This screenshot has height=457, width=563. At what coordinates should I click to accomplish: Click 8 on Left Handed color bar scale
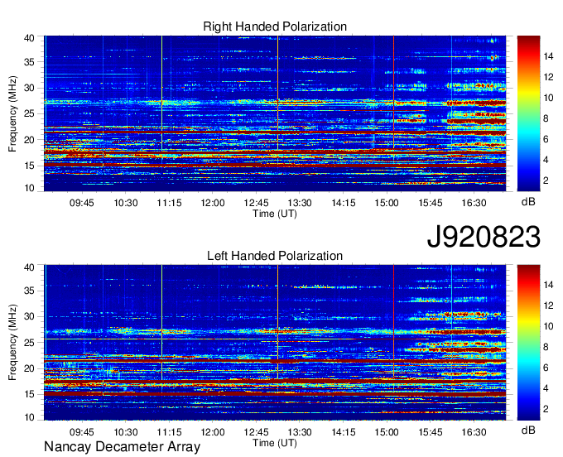pos(546,347)
